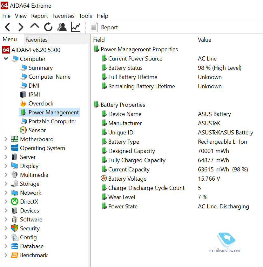Viewport: 263px width, 267px height.
Task: Select Portable Computer entry
Action: point(52,121)
